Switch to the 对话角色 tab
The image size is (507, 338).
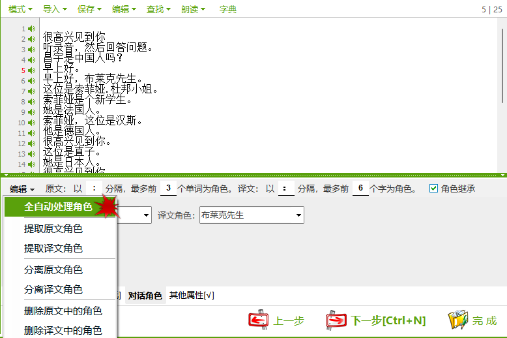click(x=145, y=296)
